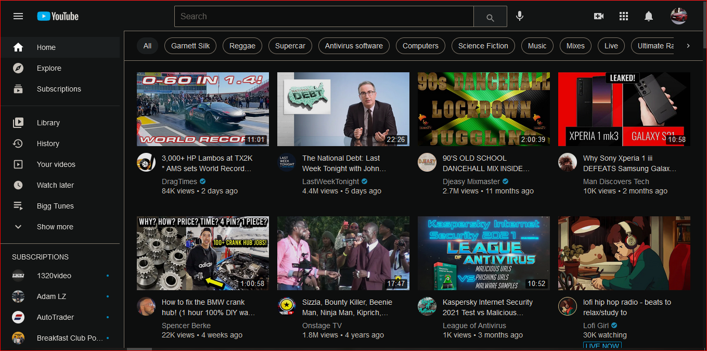
Task: Select the Antivirus software filter chip
Action: coord(354,46)
